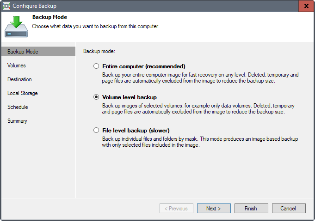Image resolution: width=315 pixels, height=221 pixels.
Task: Click the disabled < Previous button
Action: point(176,209)
